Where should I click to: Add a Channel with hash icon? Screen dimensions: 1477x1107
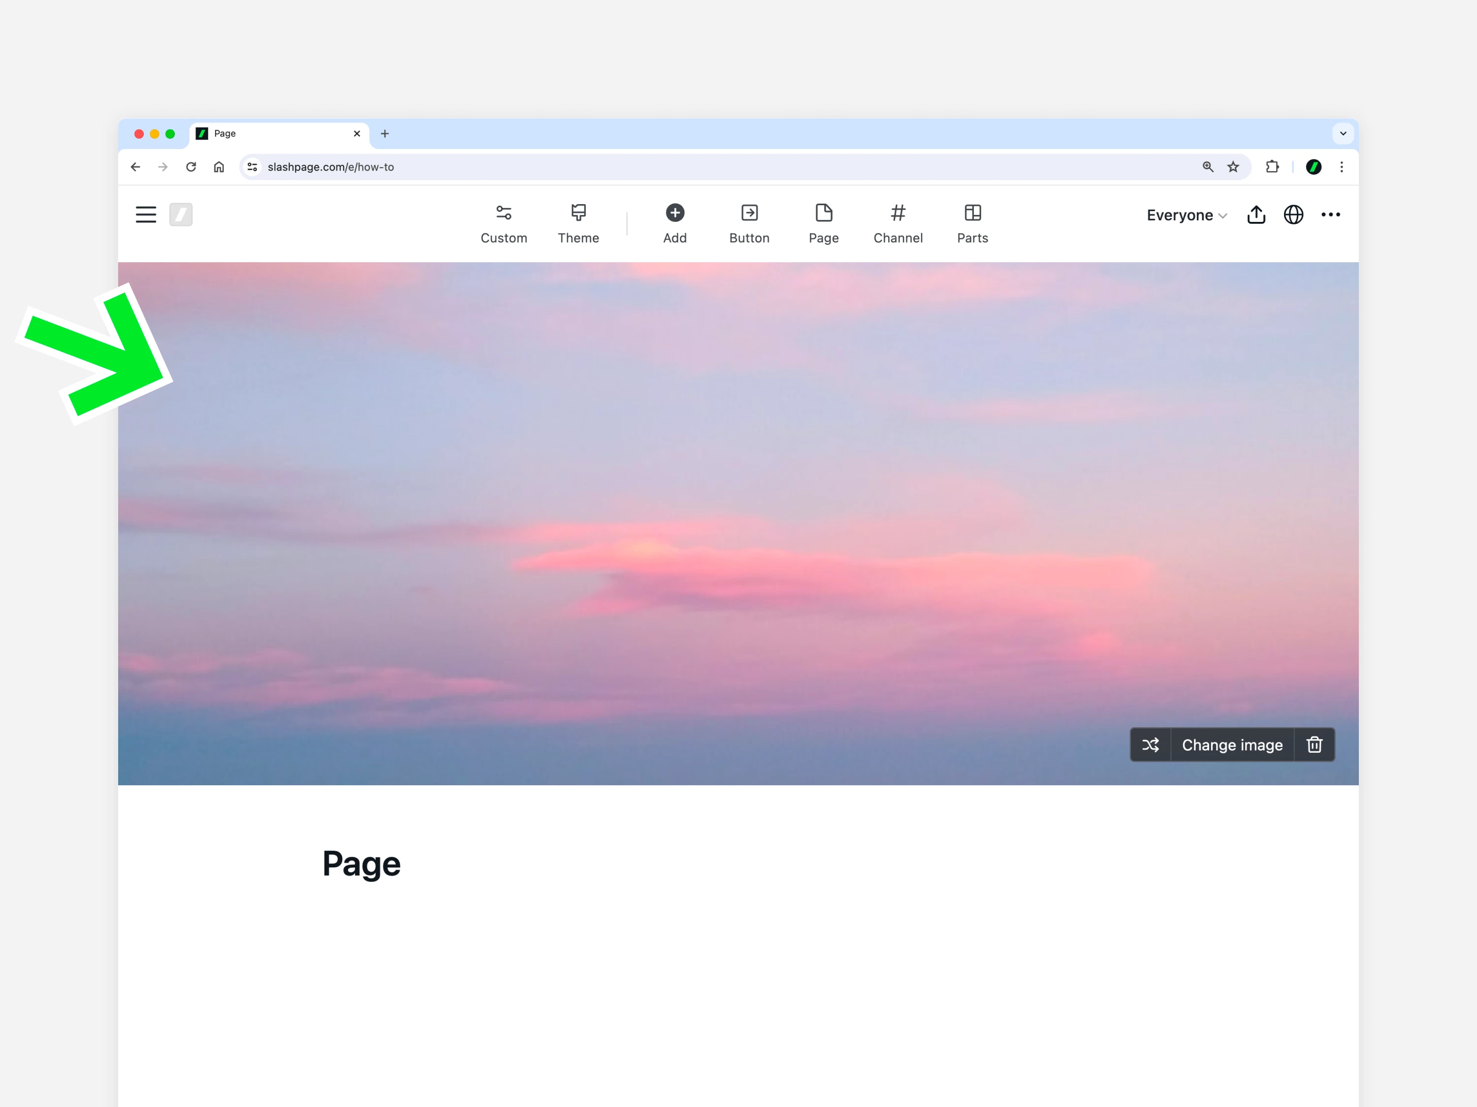898,224
